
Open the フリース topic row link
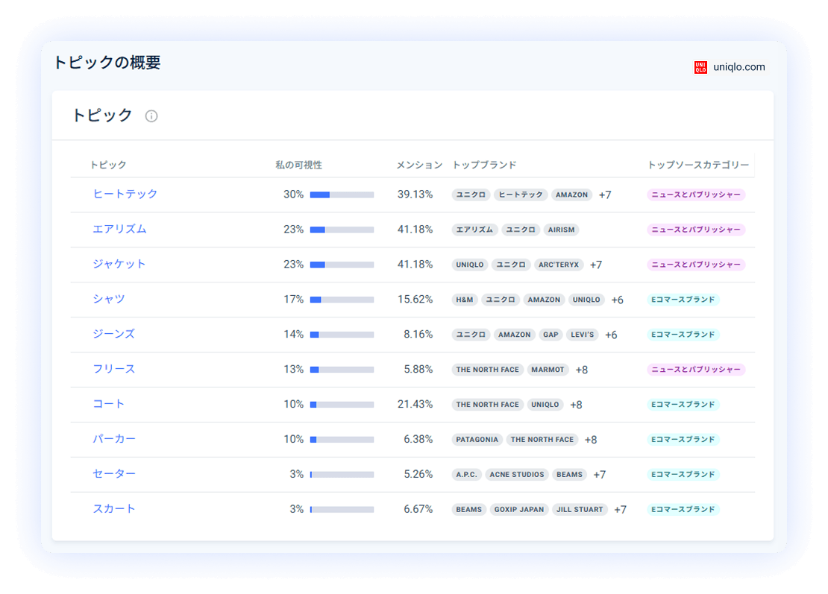(114, 369)
